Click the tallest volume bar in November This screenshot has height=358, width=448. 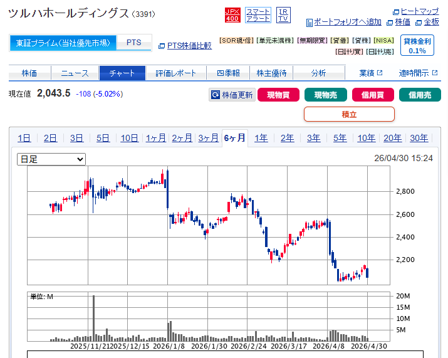coord(94,317)
